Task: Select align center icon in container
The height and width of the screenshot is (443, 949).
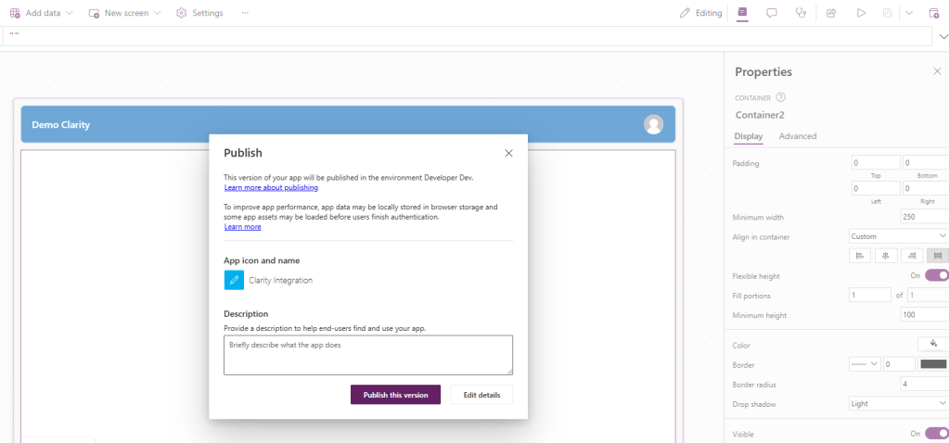Action: (x=886, y=256)
